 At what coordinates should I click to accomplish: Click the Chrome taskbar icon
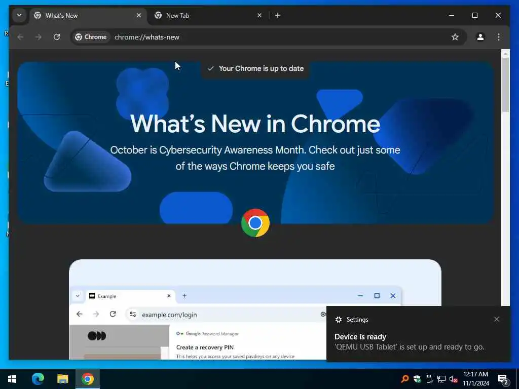point(87,379)
